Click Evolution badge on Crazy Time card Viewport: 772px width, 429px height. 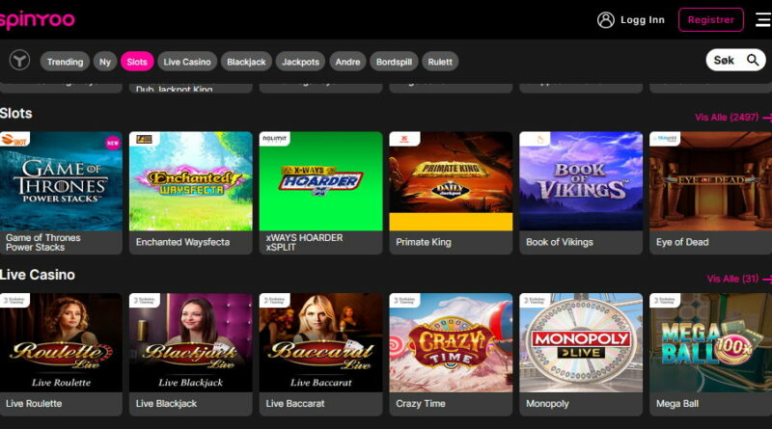404,301
